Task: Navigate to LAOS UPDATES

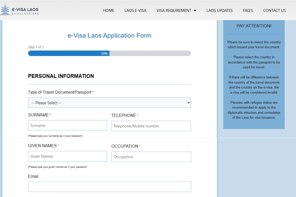Action: click(x=219, y=10)
